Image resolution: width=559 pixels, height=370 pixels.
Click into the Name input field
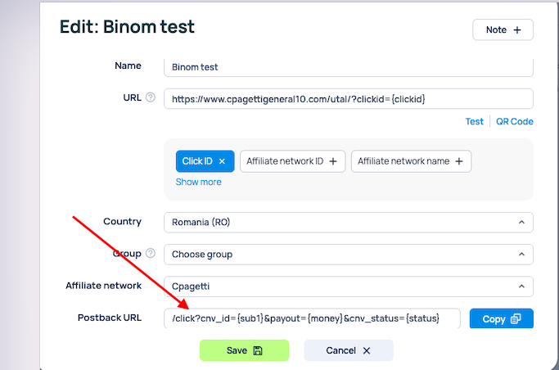(x=348, y=67)
